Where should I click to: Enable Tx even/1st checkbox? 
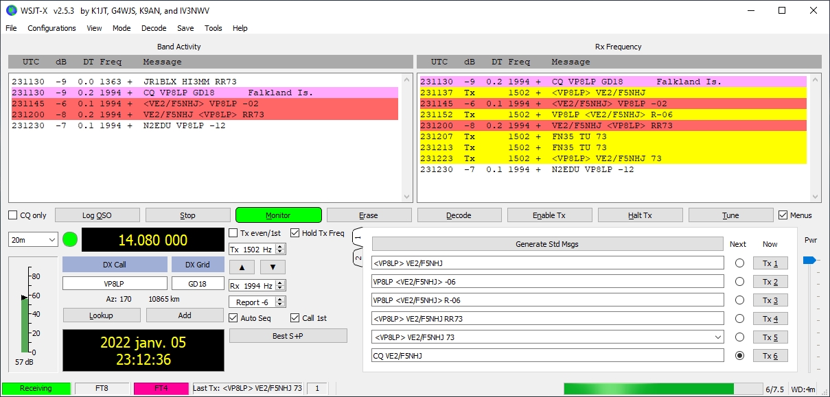coord(255,233)
